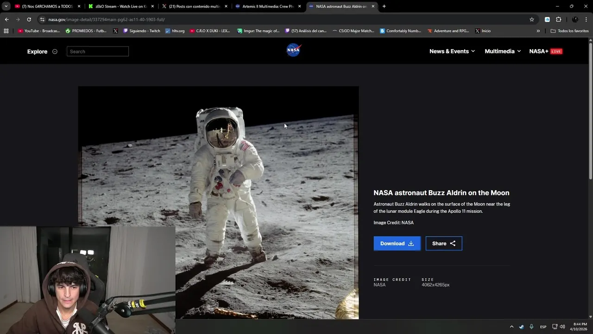
Task: View site information icon in address bar
Action: tap(42, 19)
